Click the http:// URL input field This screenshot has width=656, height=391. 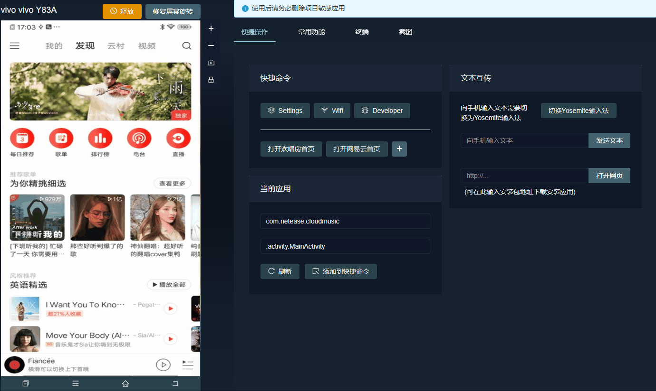click(525, 176)
